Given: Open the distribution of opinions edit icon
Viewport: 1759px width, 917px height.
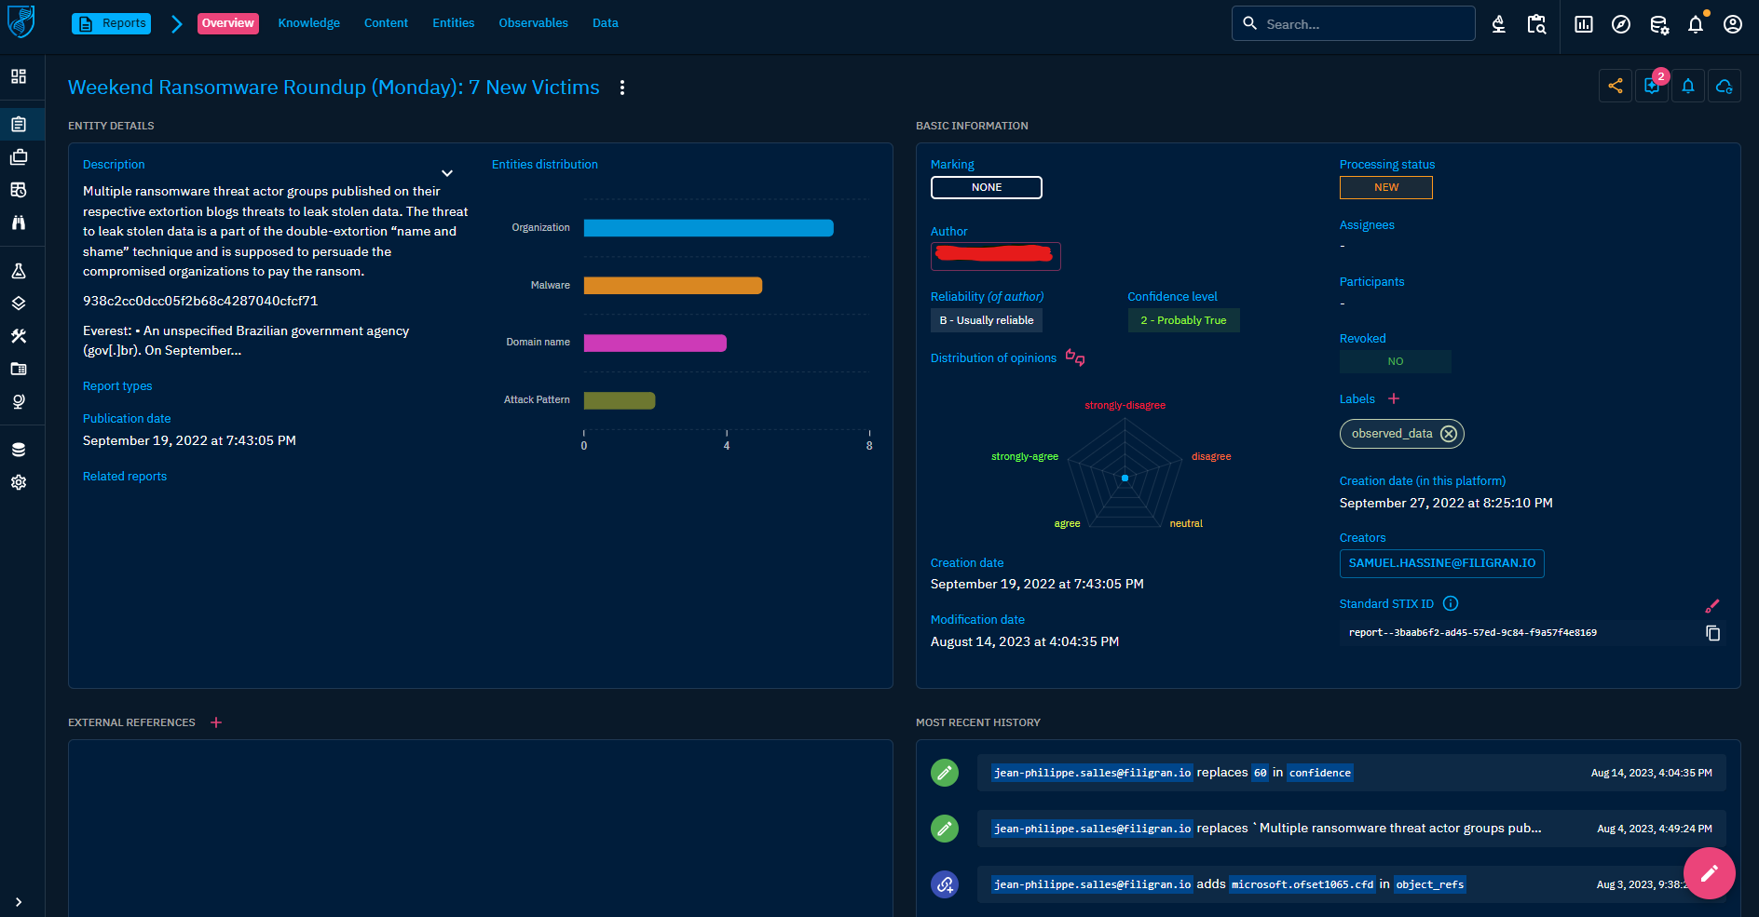Looking at the screenshot, I should (x=1075, y=357).
